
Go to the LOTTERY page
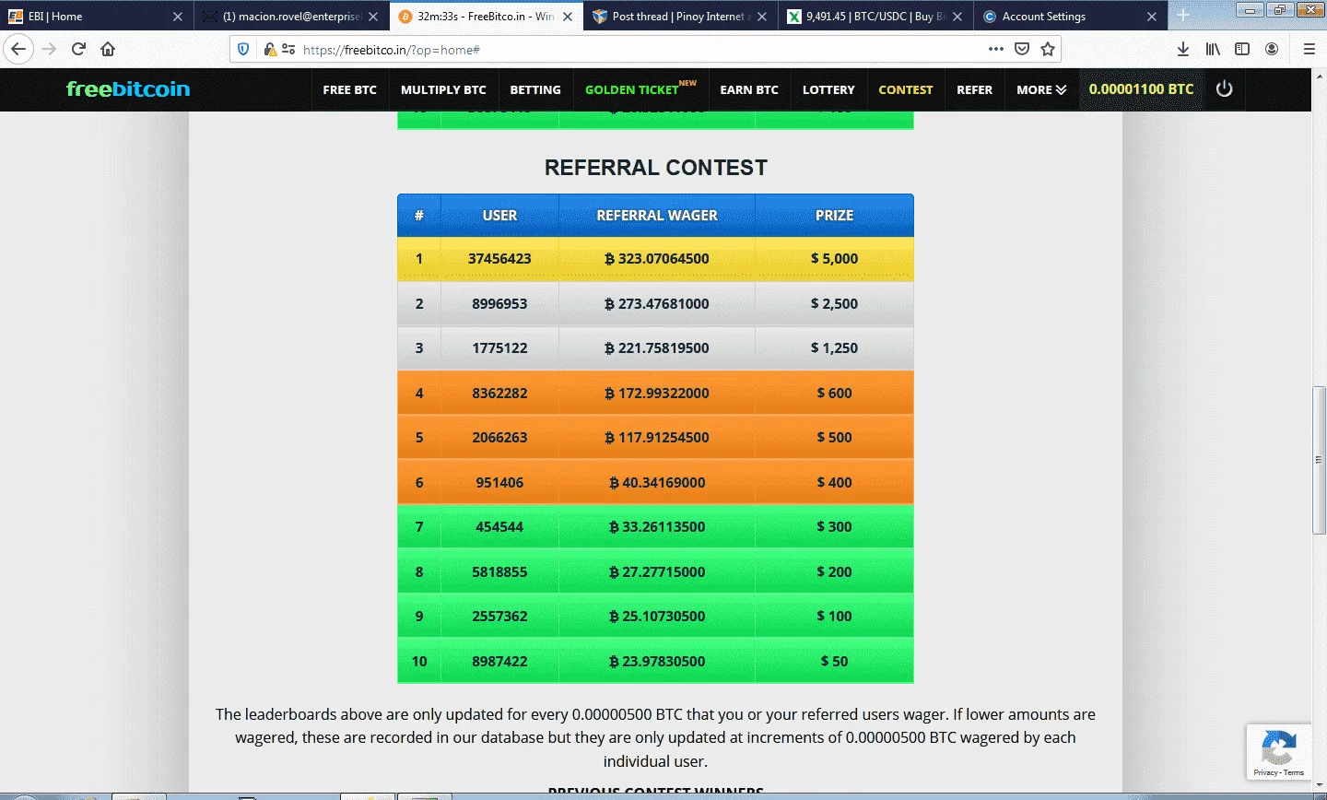pos(828,89)
